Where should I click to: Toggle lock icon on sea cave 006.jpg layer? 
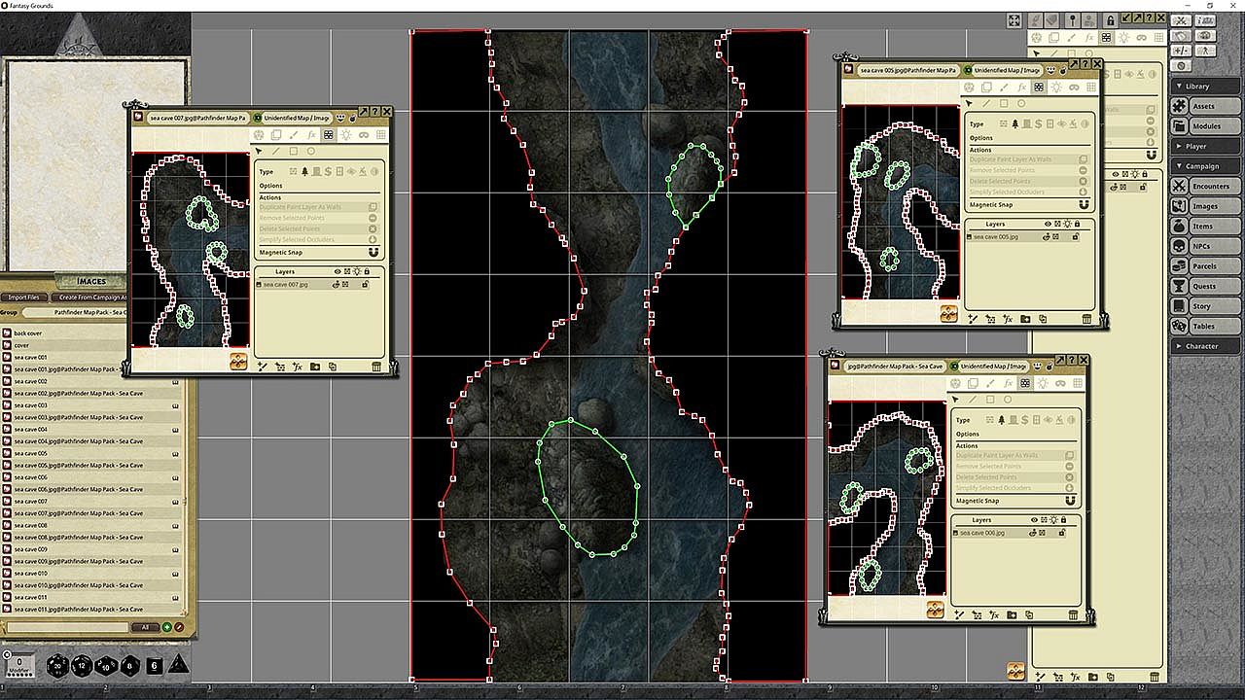click(1061, 533)
